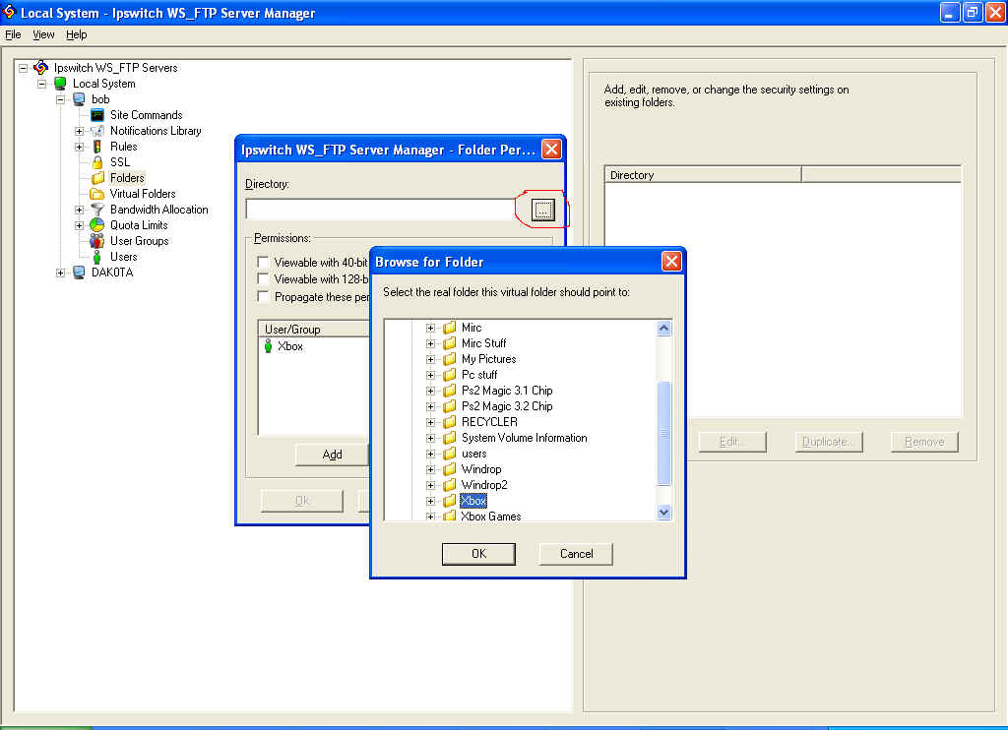Click the Directory column header
Screen dimensions: 1008x730
[x=703, y=175]
